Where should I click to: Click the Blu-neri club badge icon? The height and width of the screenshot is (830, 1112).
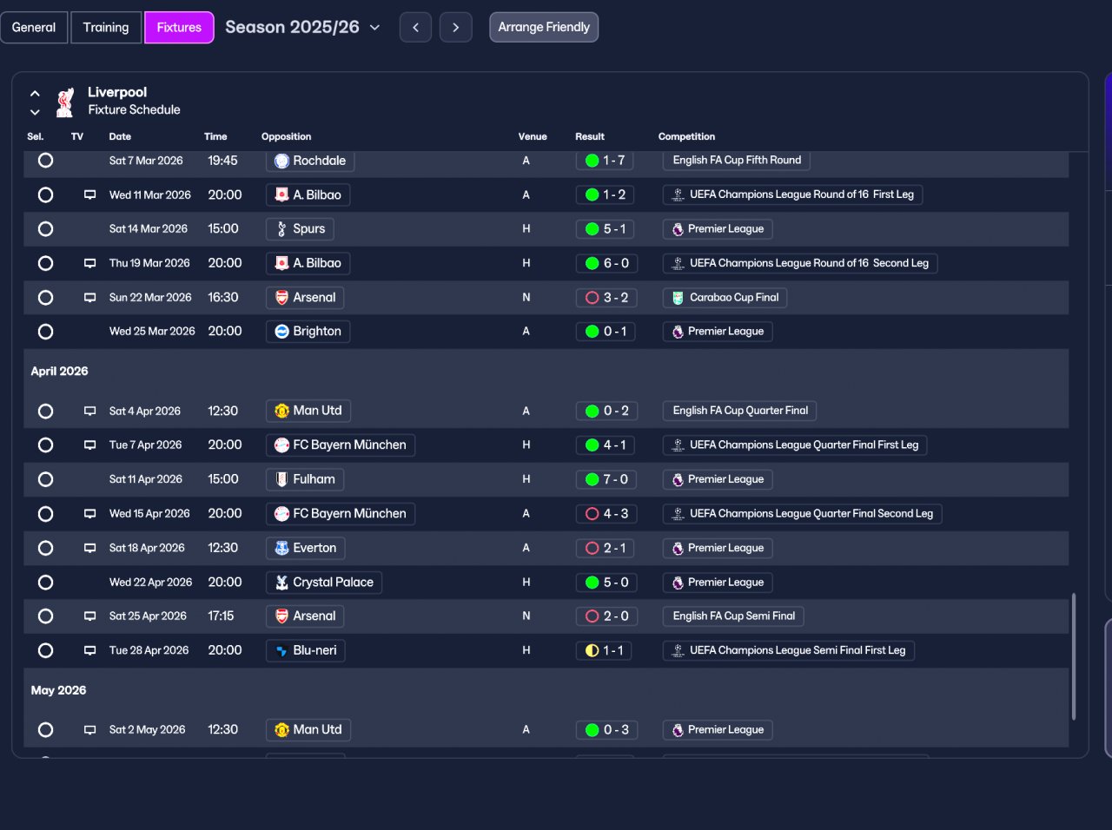point(281,650)
